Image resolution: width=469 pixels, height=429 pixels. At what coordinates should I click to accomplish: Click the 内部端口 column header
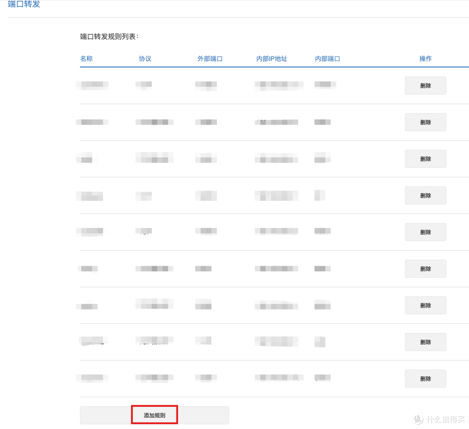coord(327,59)
